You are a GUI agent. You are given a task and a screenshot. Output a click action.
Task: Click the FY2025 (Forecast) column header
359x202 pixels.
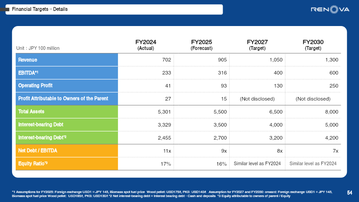pos(201,45)
